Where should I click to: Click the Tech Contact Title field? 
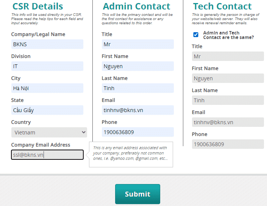(x=228, y=56)
